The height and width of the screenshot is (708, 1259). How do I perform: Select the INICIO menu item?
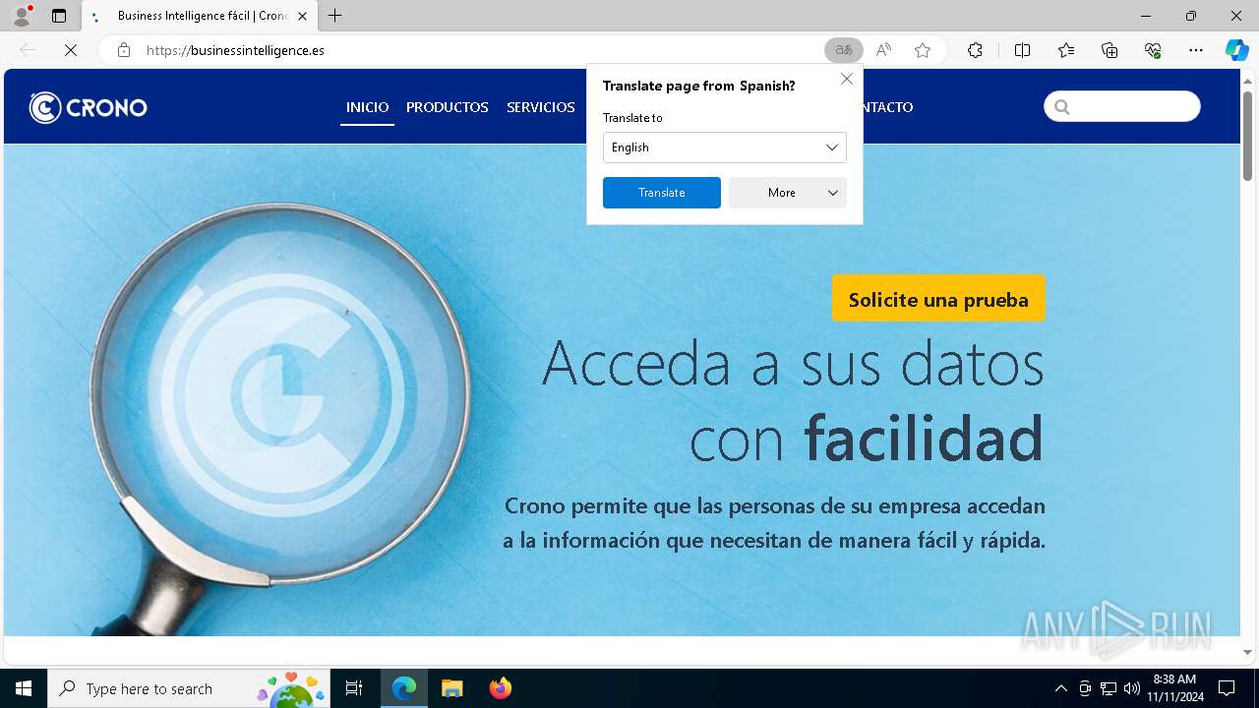(x=367, y=107)
